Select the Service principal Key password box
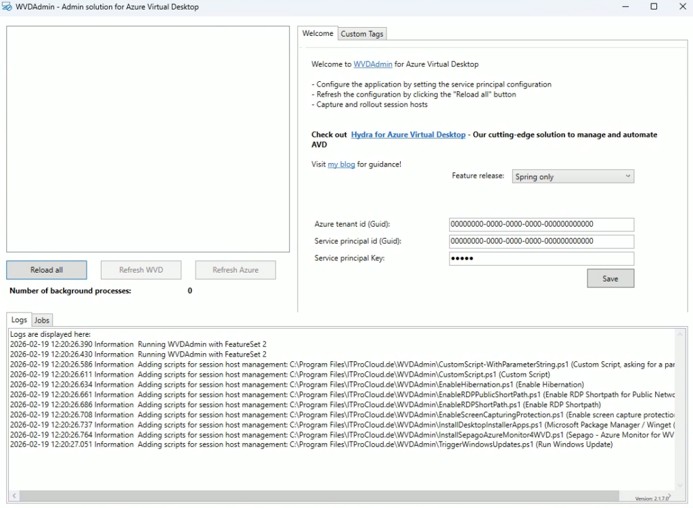This screenshot has height=508, width=693. click(x=541, y=259)
